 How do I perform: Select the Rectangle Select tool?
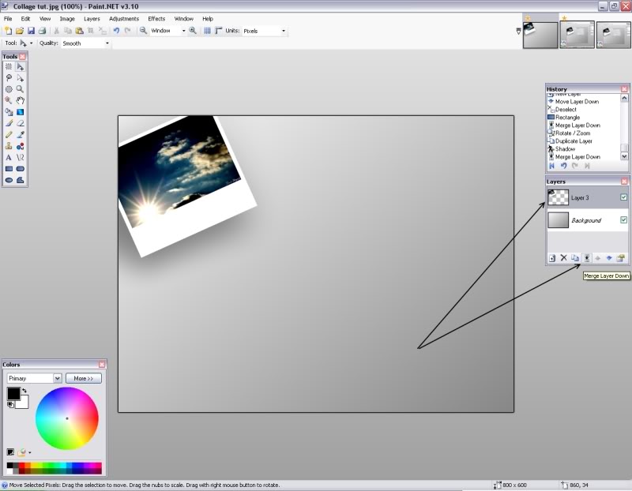point(9,67)
